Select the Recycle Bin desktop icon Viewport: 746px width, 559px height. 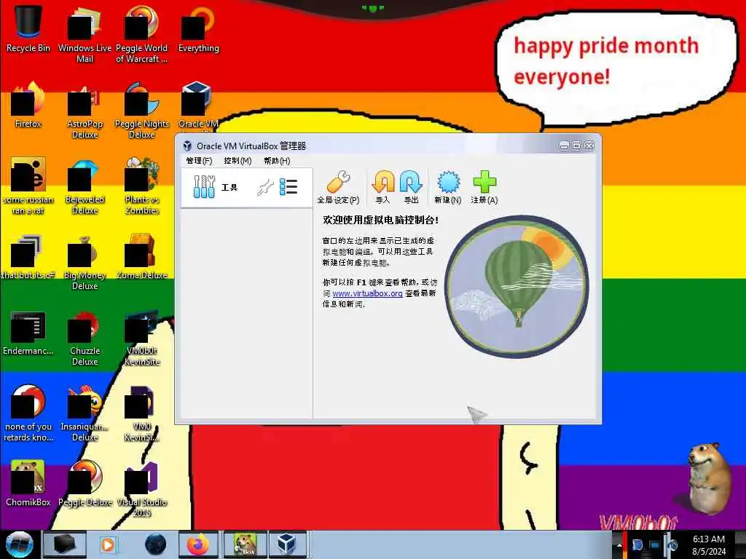click(28, 28)
